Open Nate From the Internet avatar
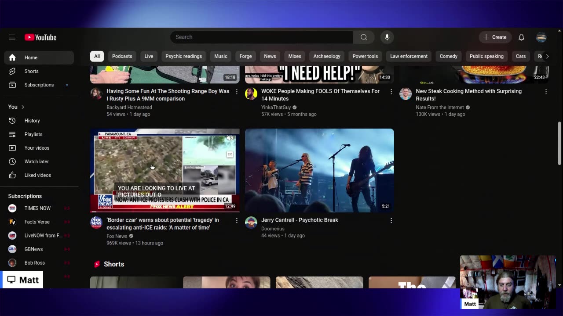563x316 pixels. [x=406, y=93]
